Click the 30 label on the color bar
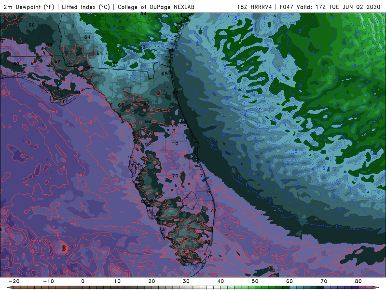This screenshot has height=290, width=386. coord(186,281)
